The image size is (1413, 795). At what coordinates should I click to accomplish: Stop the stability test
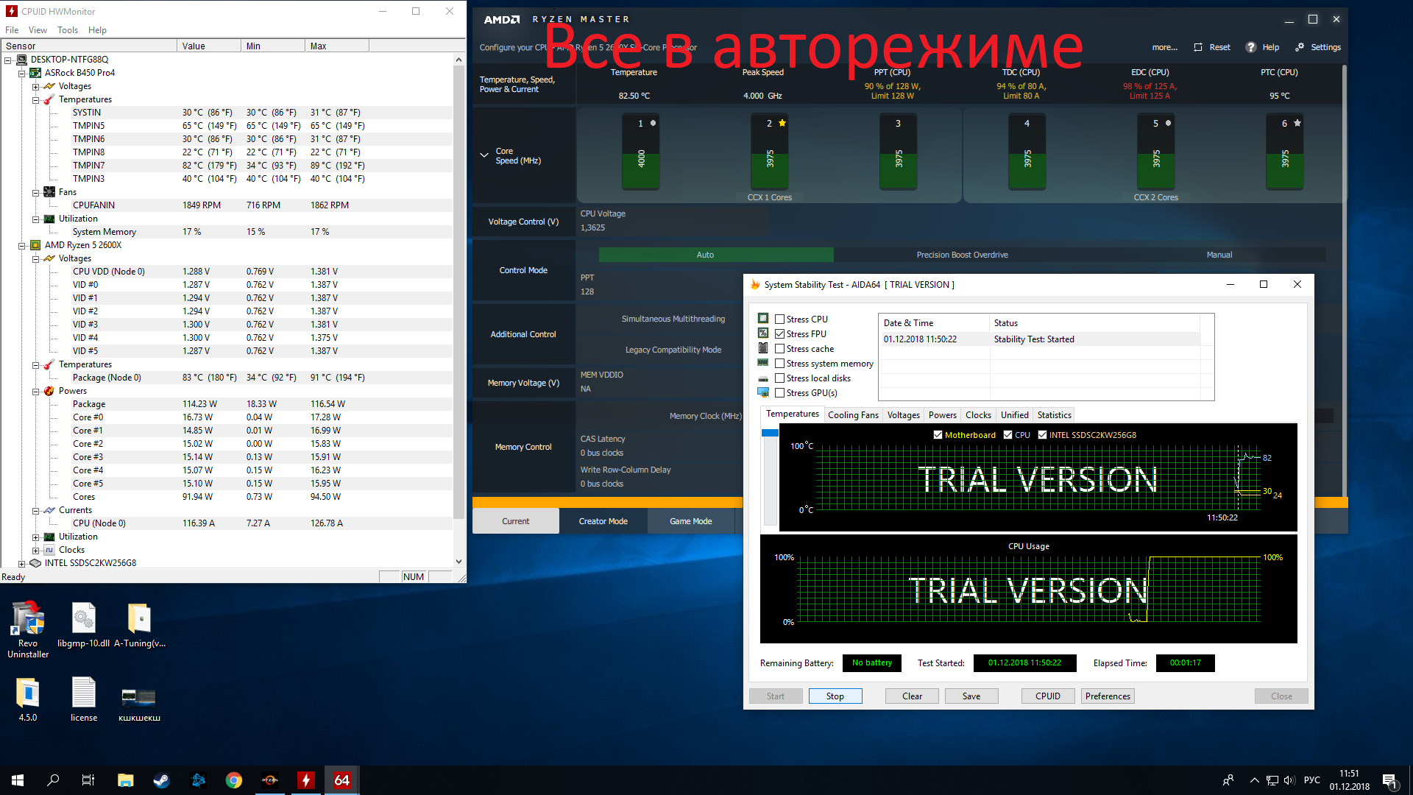click(x=835, y=696)
